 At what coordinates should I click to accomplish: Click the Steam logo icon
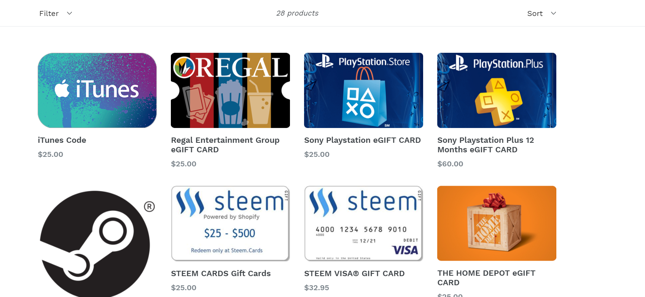tap(95, 243)
